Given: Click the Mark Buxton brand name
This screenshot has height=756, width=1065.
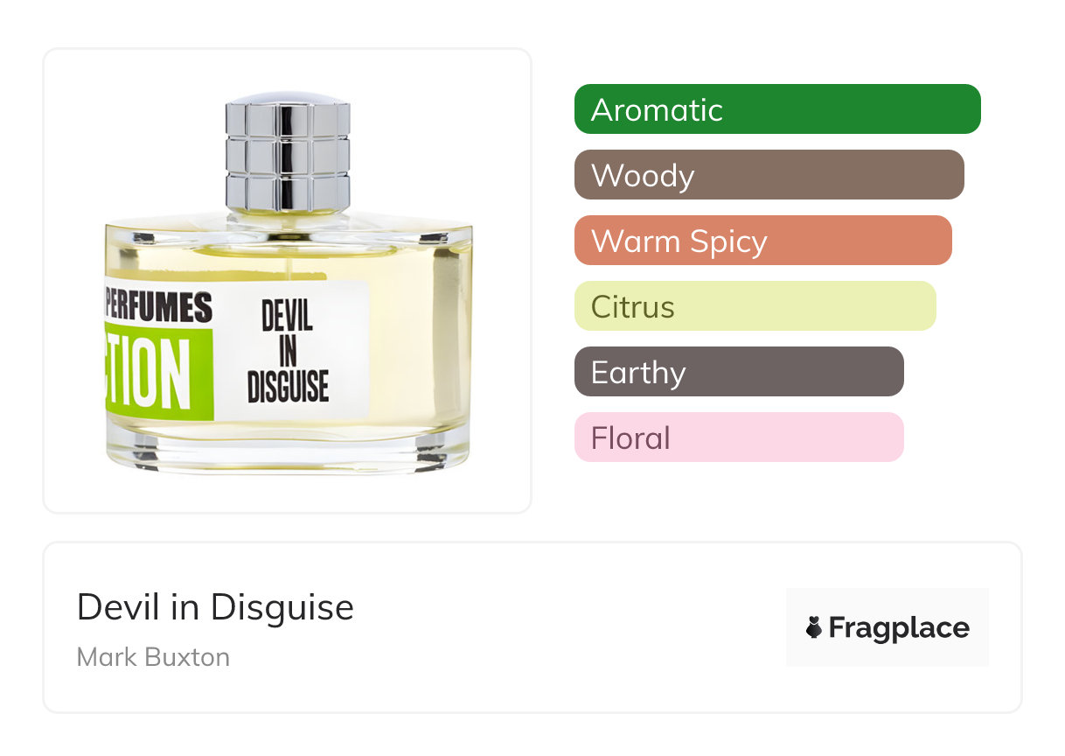Looking at the screenshot, I should click(x=153, y=657).
